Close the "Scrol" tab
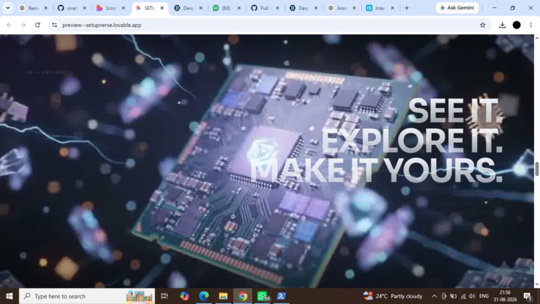This screenshot has height=304, width=540. coord(123,8)
